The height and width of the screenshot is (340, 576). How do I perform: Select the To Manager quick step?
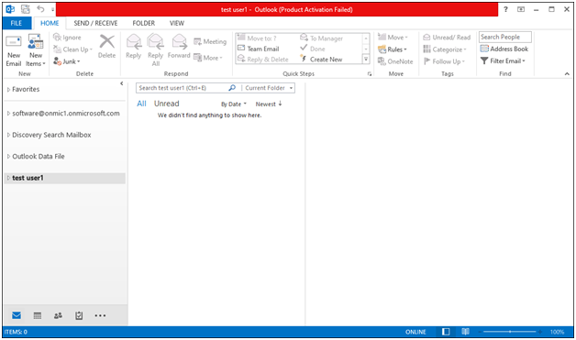click(321, 38)
